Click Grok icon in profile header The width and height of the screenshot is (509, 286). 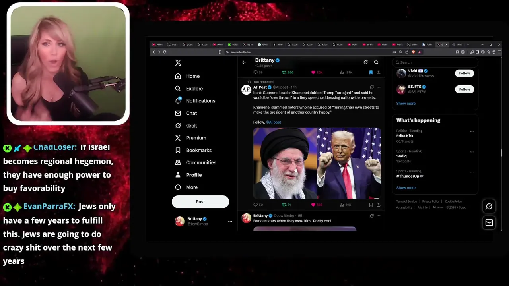365,62
